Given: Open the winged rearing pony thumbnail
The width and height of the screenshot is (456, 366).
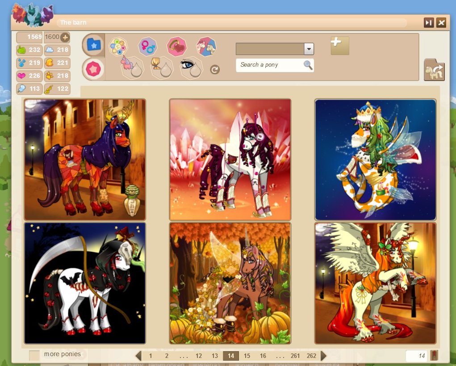Looking at the screenshot, I should click(x=376, y=283).
